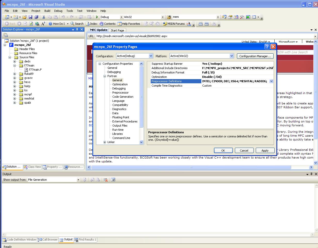The width and height of the screenshot is (318, 248).
Task: Click the Cut scissors icon
Action: [44, 17]
